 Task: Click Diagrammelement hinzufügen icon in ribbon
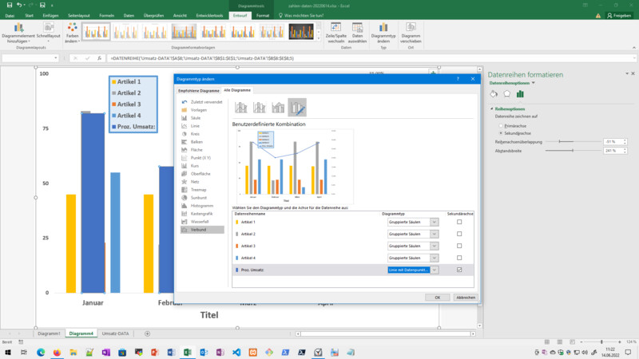click(x=18, y=28)
